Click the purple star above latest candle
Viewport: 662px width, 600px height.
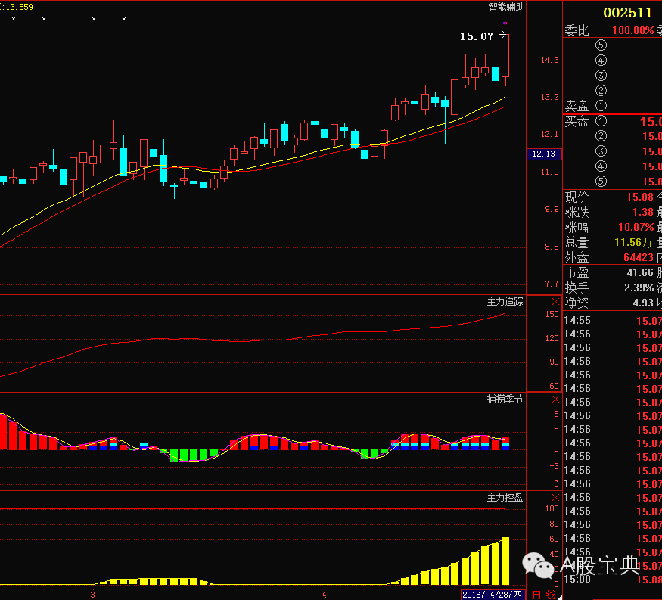pyautogui.click(x=505, y=24)
